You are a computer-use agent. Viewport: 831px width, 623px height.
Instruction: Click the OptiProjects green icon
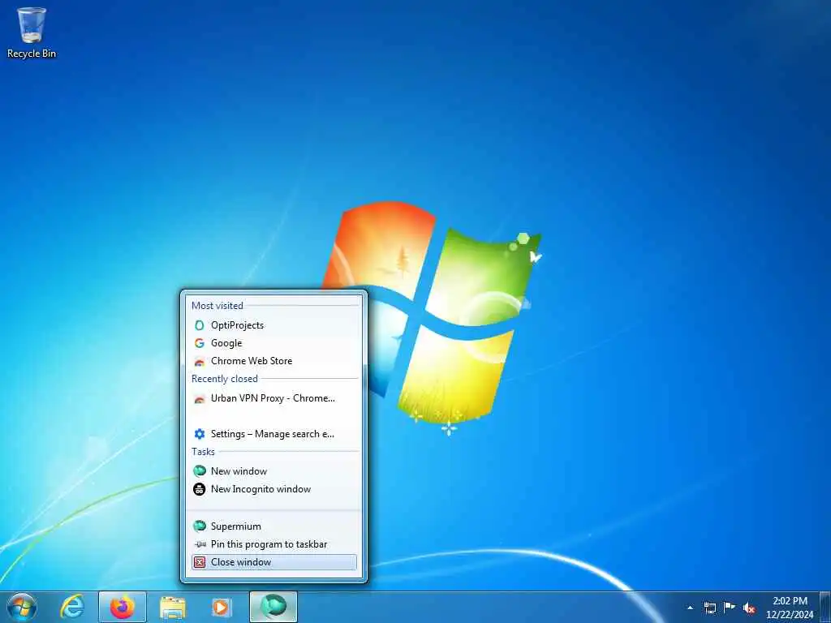200,325
